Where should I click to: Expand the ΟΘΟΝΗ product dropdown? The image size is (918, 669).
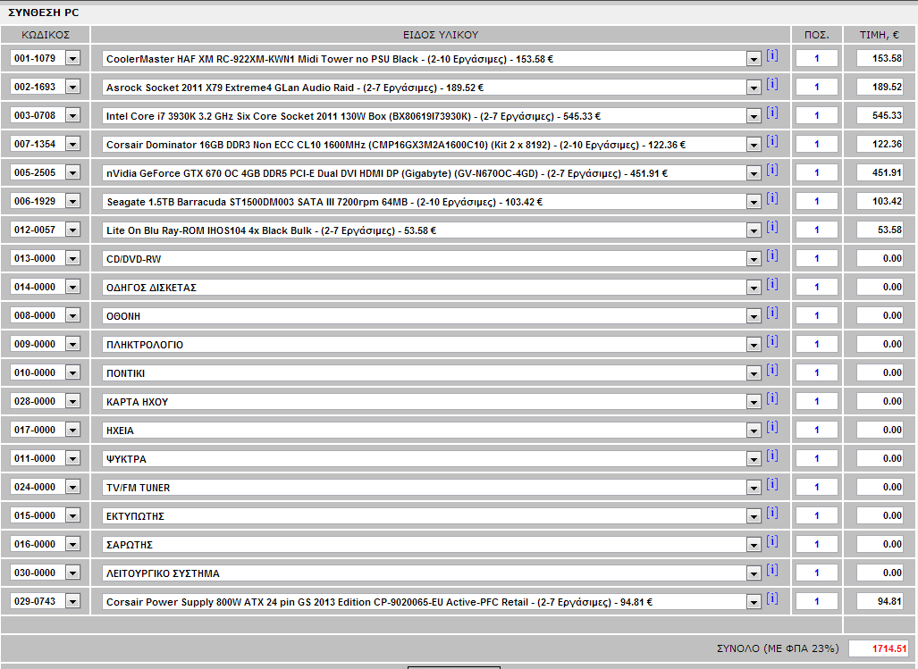tap(754, 316)
